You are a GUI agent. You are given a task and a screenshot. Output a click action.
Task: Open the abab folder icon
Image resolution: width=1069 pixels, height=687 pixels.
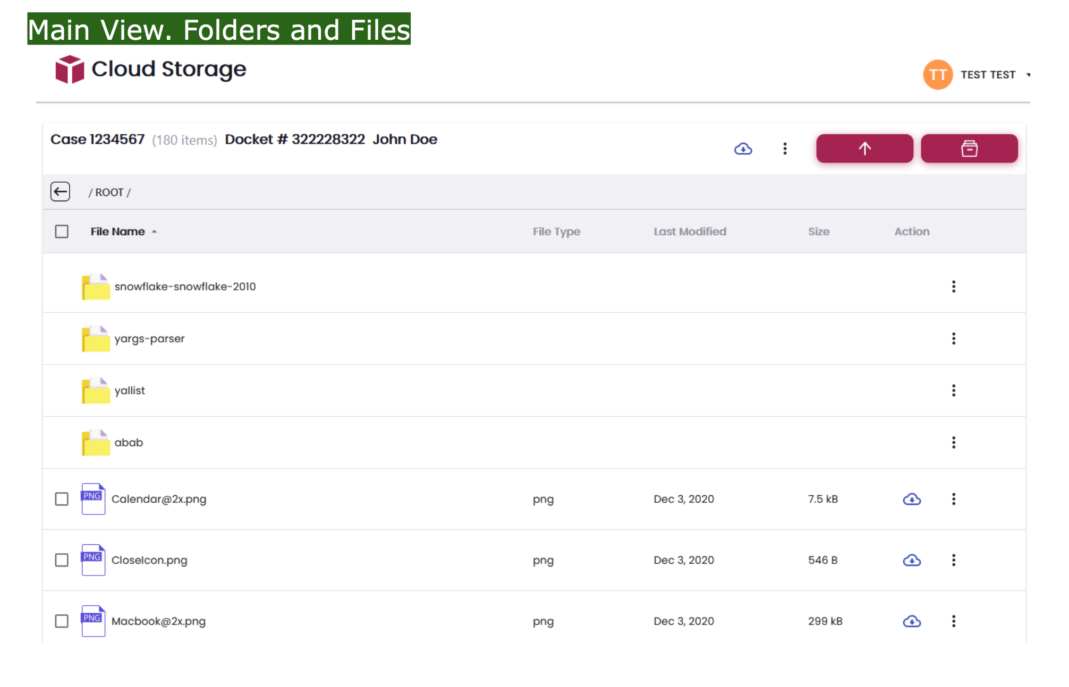pos(96,443)
